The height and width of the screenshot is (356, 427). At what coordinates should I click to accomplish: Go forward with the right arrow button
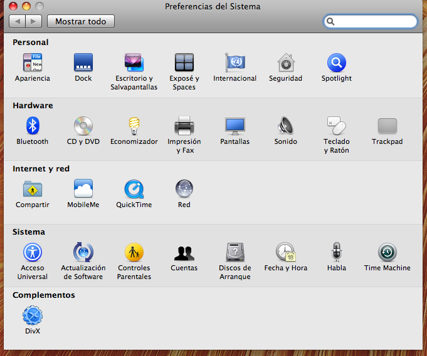[x=33, y=21]
